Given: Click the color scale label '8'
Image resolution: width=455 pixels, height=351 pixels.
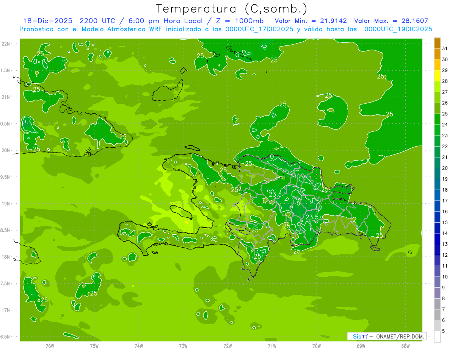Looking at the screenshot, I should 443,298.
